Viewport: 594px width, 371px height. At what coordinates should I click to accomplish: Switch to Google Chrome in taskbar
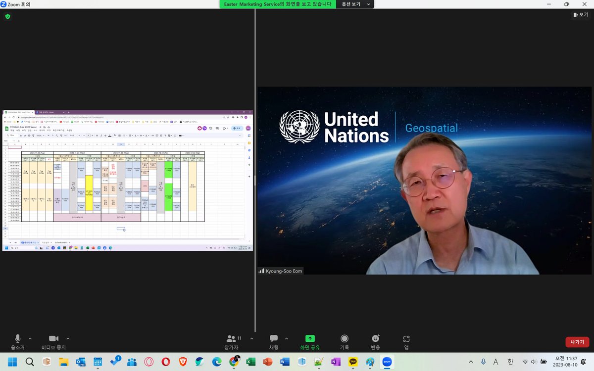[234, 362]
